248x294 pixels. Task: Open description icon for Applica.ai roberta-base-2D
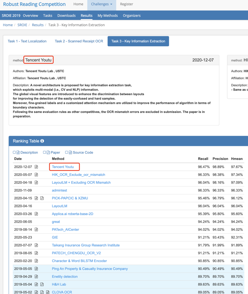[36, 214]
